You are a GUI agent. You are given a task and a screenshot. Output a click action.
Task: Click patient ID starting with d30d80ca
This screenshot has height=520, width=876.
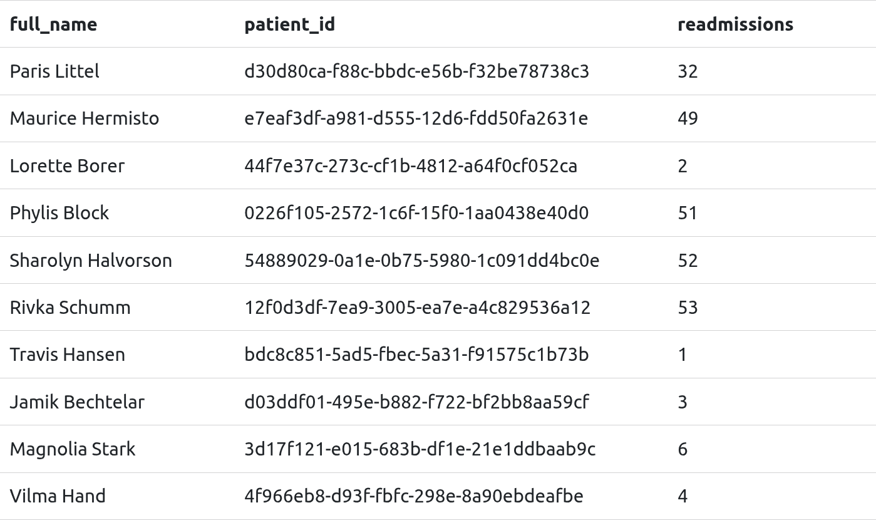(416, 71)
